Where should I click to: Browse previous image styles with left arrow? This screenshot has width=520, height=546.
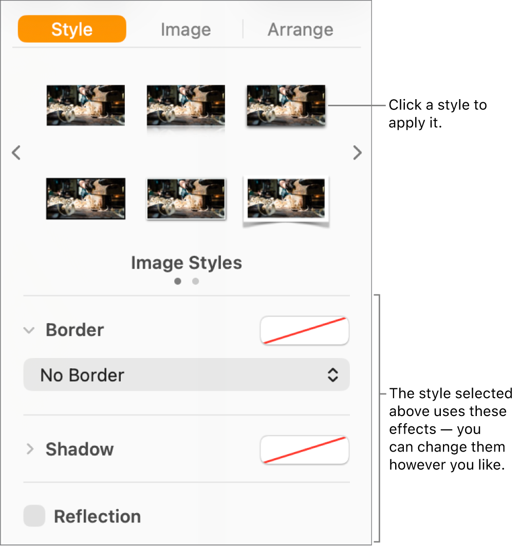click(16, 153)
